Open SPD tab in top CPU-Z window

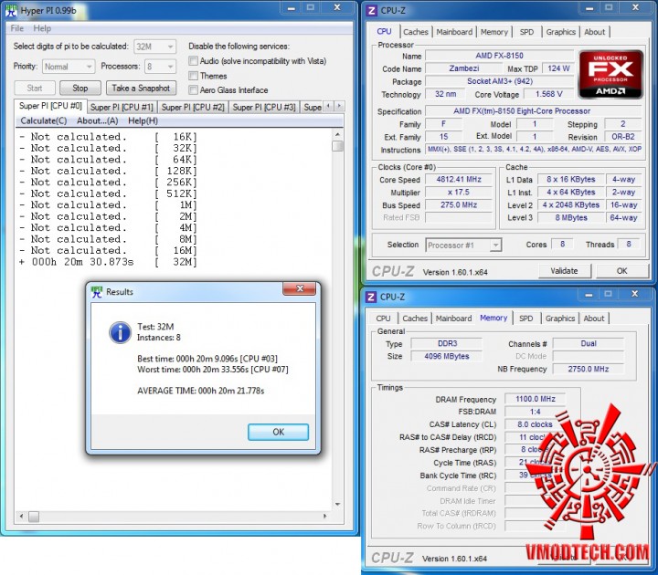click(x=526, y=32)
